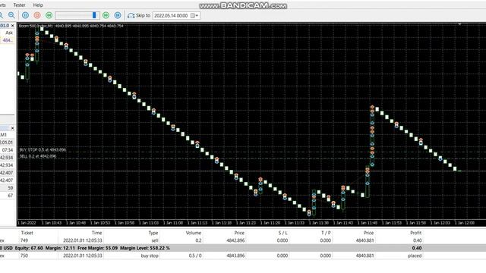Image resolution: width=486 pixels, height=273 pixels.
Task: Step forward with green forward button
Action: pos(106,15)
